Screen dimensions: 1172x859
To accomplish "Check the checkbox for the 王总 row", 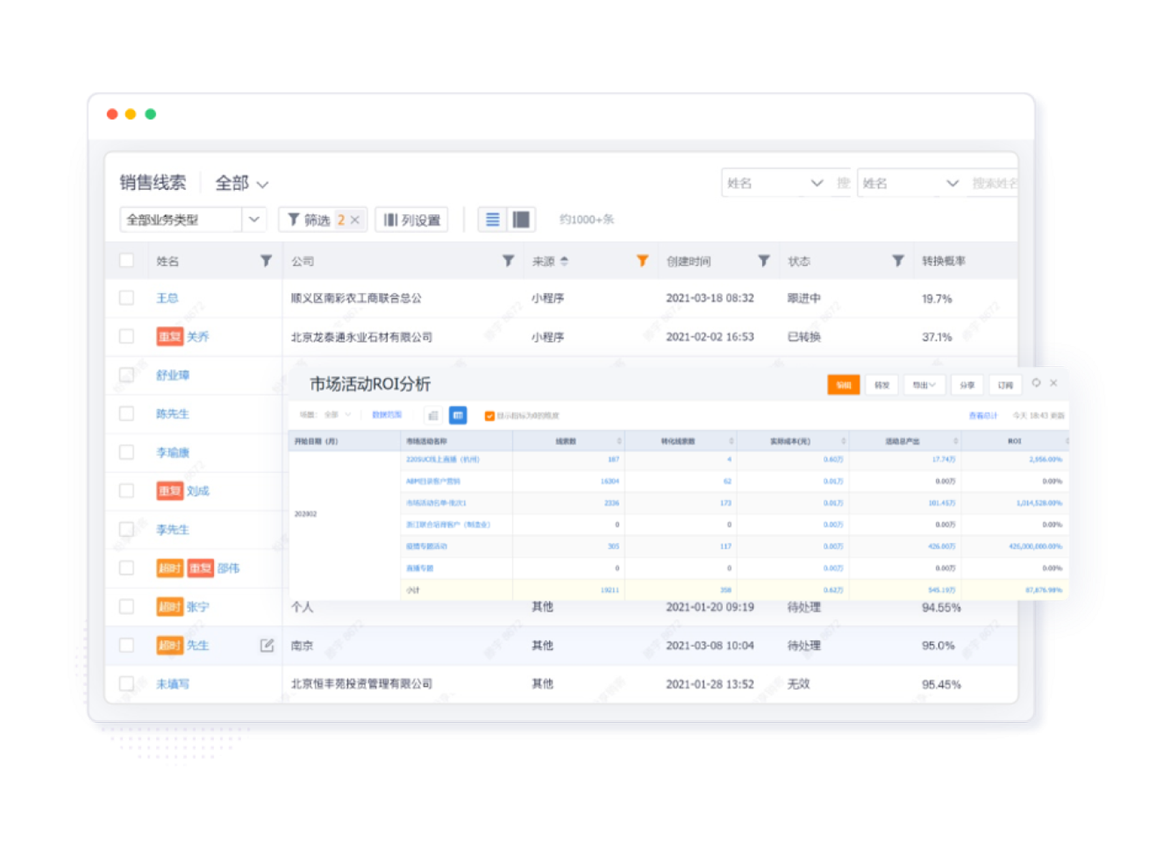I will 127,298.
